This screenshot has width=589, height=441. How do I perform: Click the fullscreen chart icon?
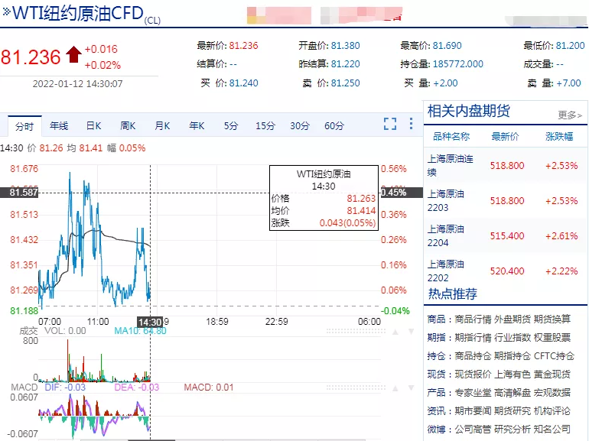point(390,124)
